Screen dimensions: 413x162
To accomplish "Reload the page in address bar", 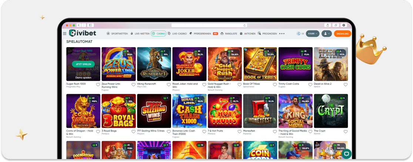I will (244, 25).
